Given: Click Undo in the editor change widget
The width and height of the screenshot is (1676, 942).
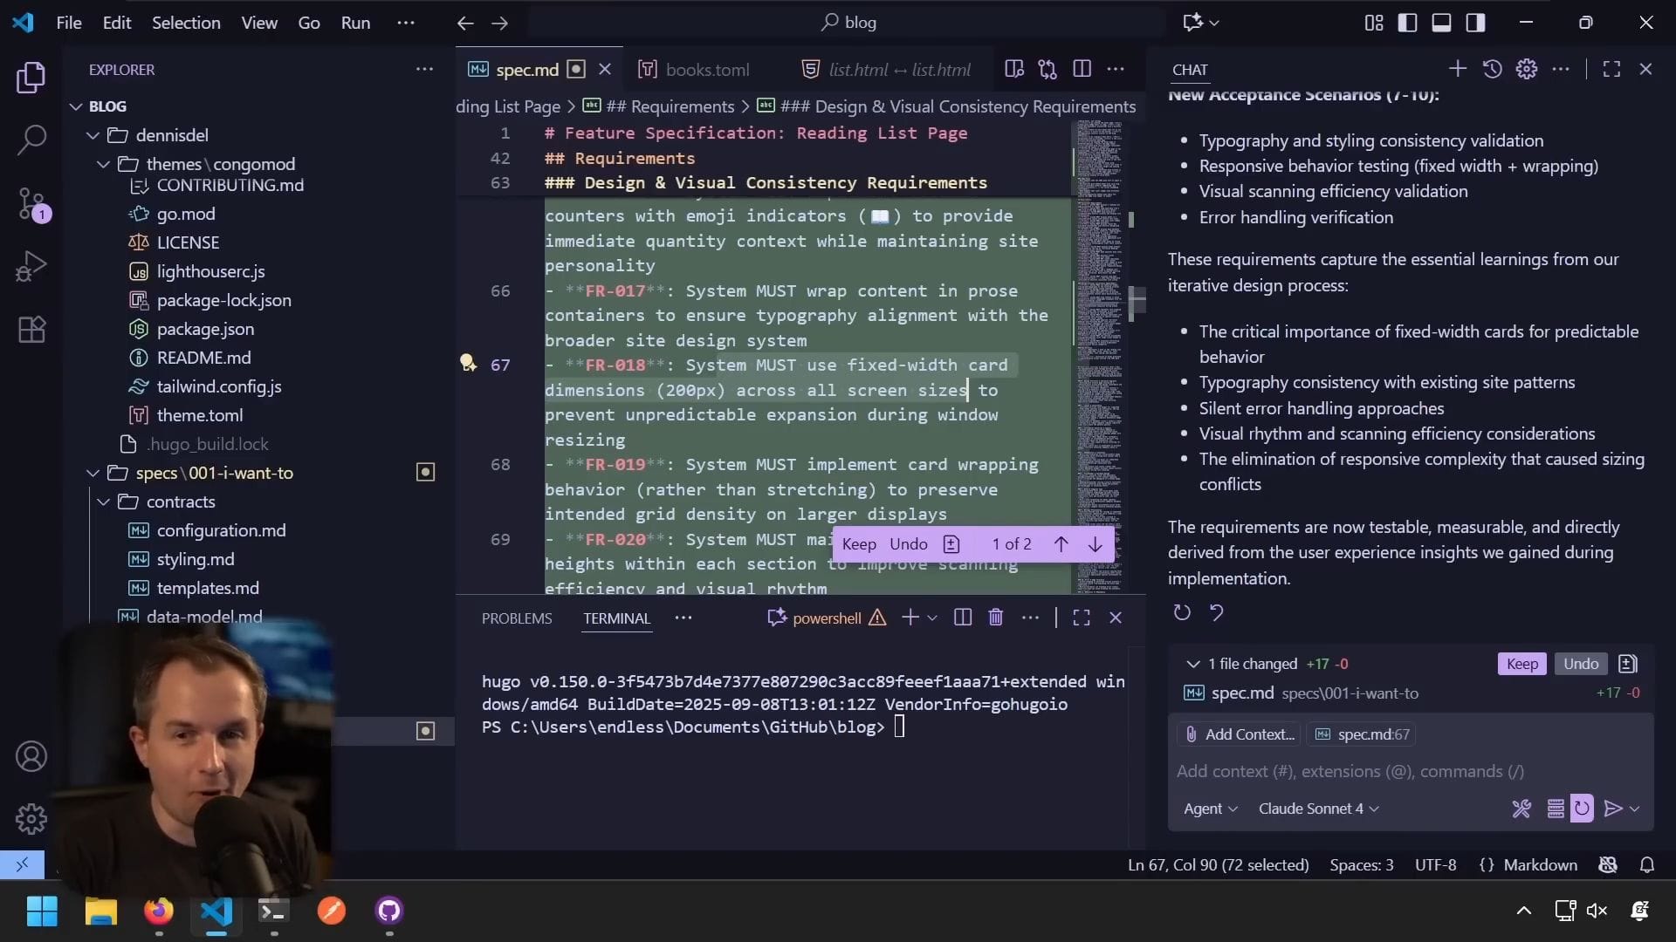Looking at the screenshot, I should [x=908, y=544].
